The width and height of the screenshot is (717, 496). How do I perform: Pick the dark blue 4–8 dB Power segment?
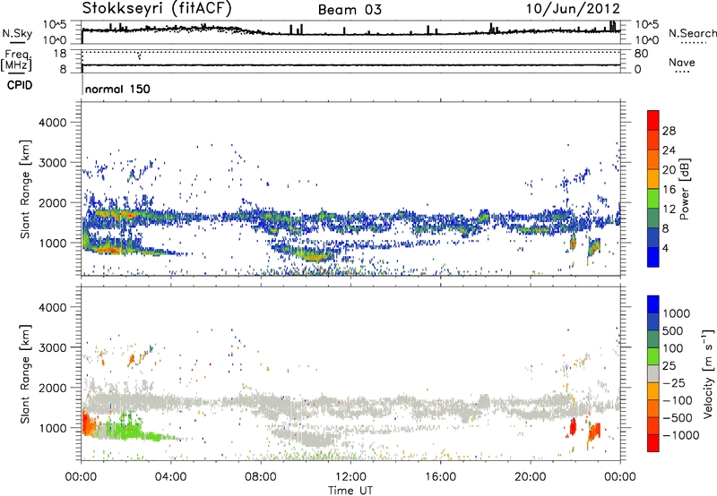click(653, 238)
